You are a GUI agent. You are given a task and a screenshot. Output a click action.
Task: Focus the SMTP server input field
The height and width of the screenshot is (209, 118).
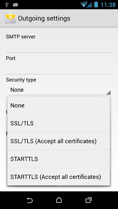point(59,47)
